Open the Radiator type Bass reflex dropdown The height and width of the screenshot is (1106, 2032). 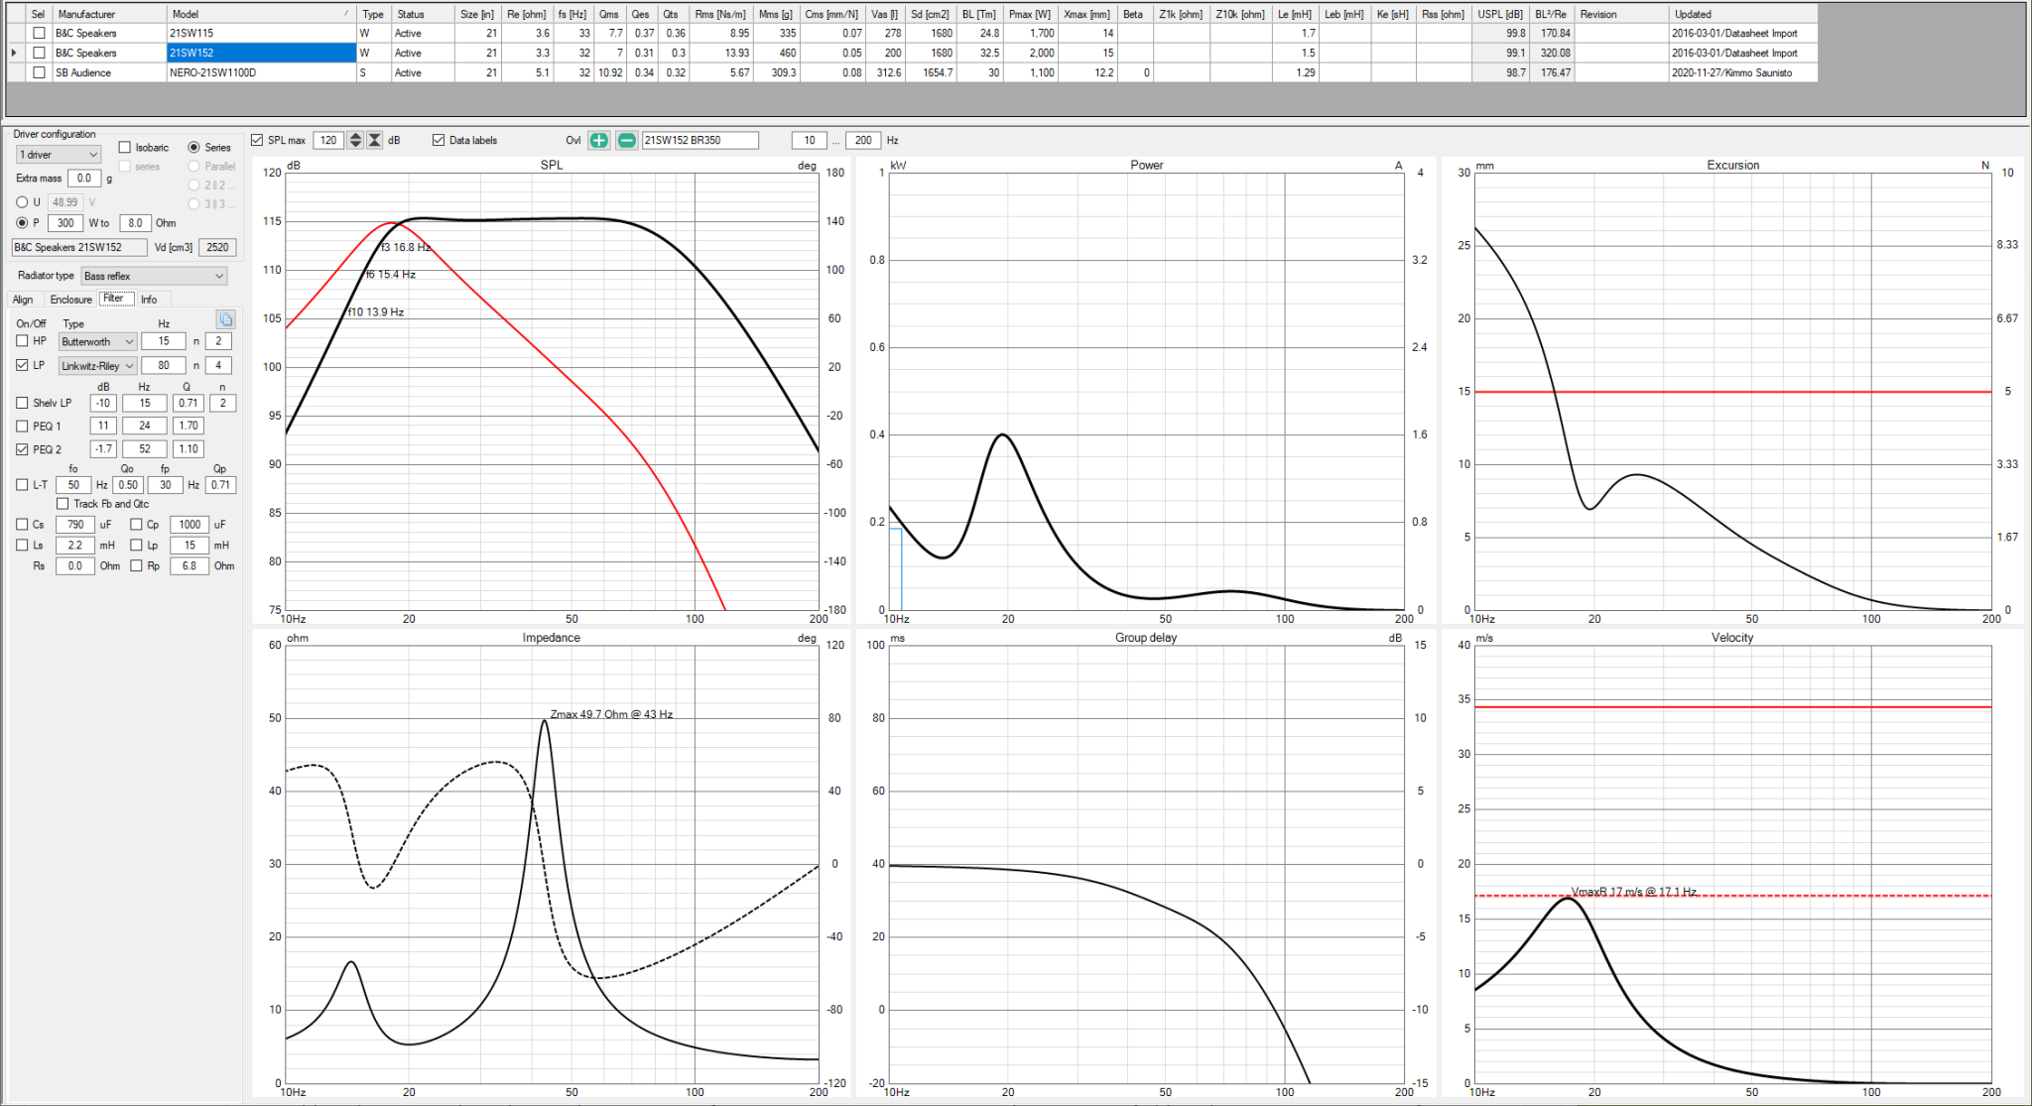(x=154, y=276)
